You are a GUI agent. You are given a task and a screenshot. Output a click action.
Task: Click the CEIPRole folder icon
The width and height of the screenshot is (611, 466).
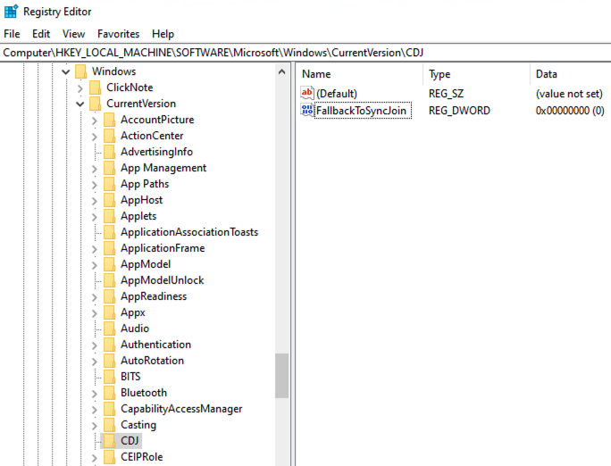tap(110, 457)
